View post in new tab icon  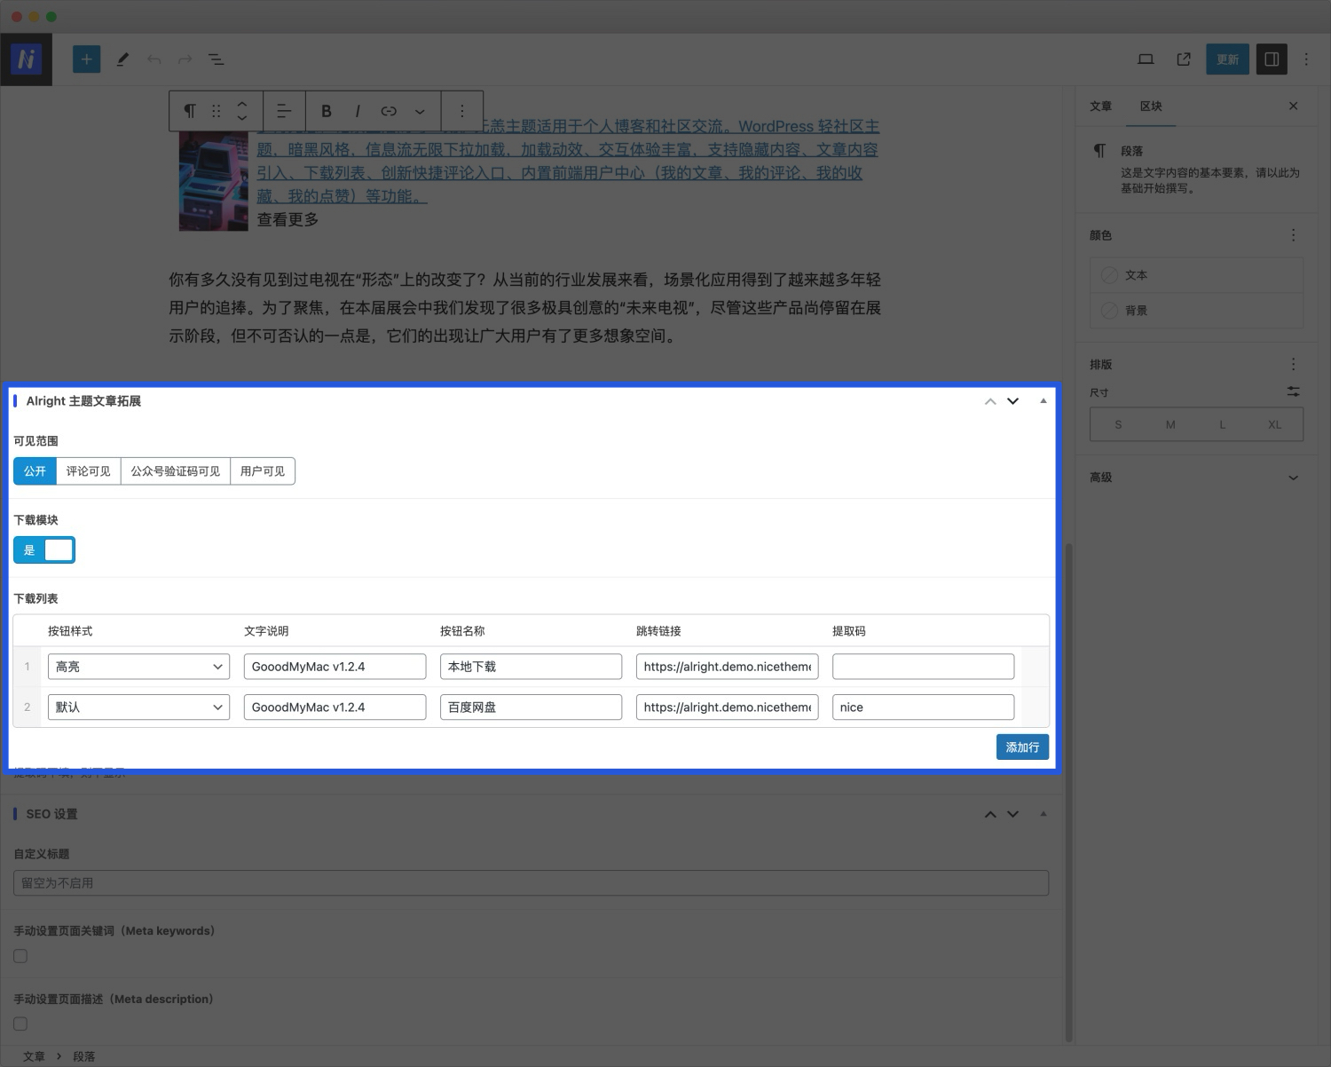pyautogui.click(x=1184, y=59)
